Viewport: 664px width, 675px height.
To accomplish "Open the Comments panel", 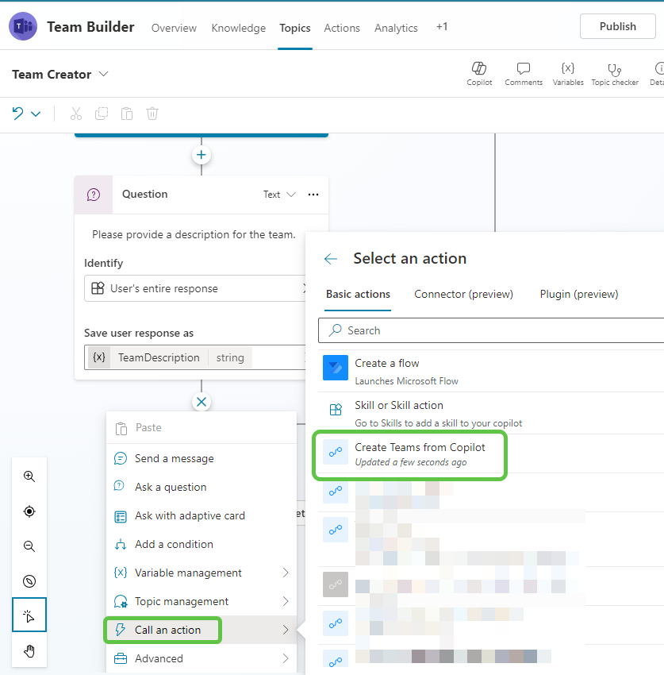I will coord(523,73).
